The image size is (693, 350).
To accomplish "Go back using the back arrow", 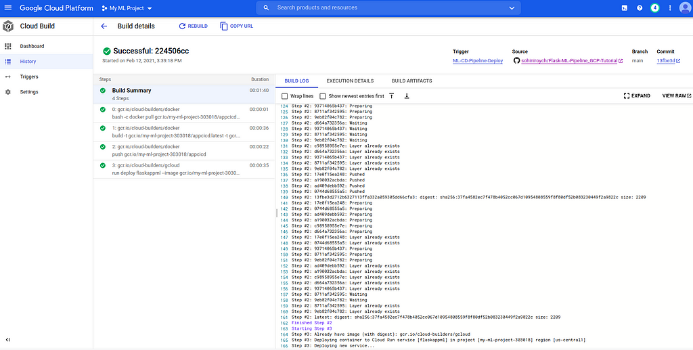I will point(104,26).
